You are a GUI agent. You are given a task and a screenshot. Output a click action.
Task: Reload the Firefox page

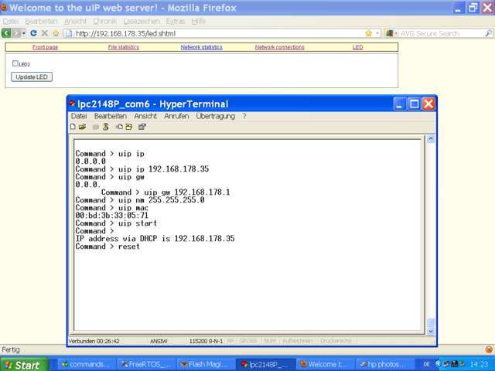[33, 33]
